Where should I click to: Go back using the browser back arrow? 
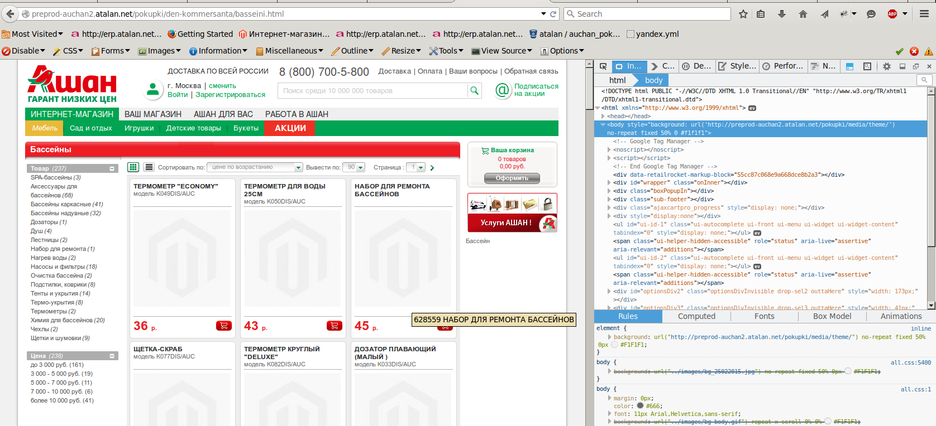[x=10, y=14]
